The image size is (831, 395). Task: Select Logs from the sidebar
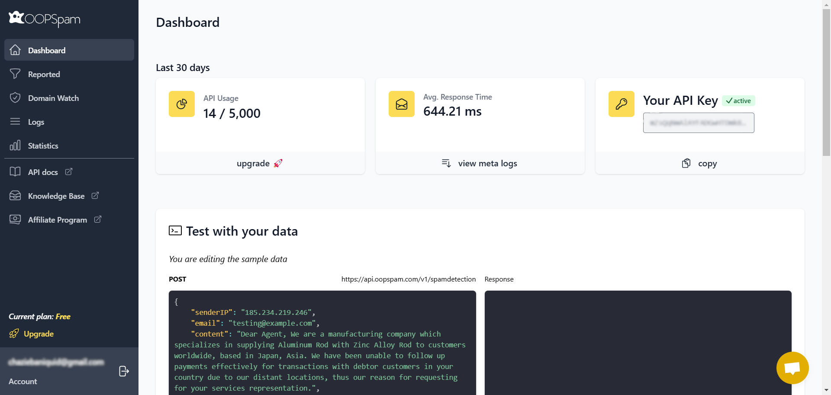pyautogui.click(x=69, y=122)
